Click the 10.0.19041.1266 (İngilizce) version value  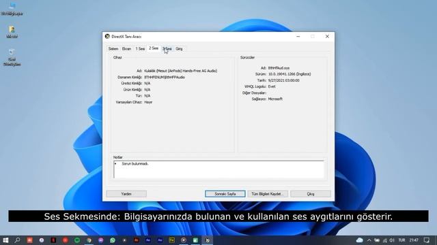point(290,74)
